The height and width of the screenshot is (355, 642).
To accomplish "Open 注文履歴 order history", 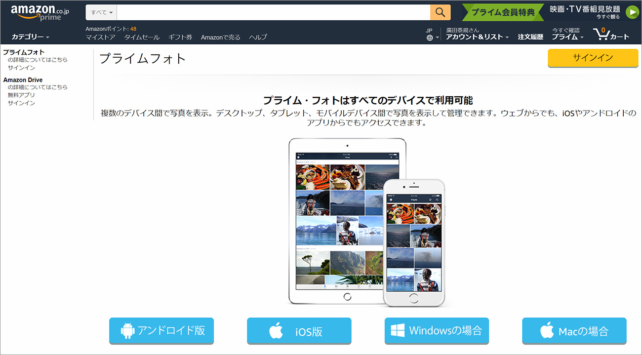I will (x=530, y=37).
